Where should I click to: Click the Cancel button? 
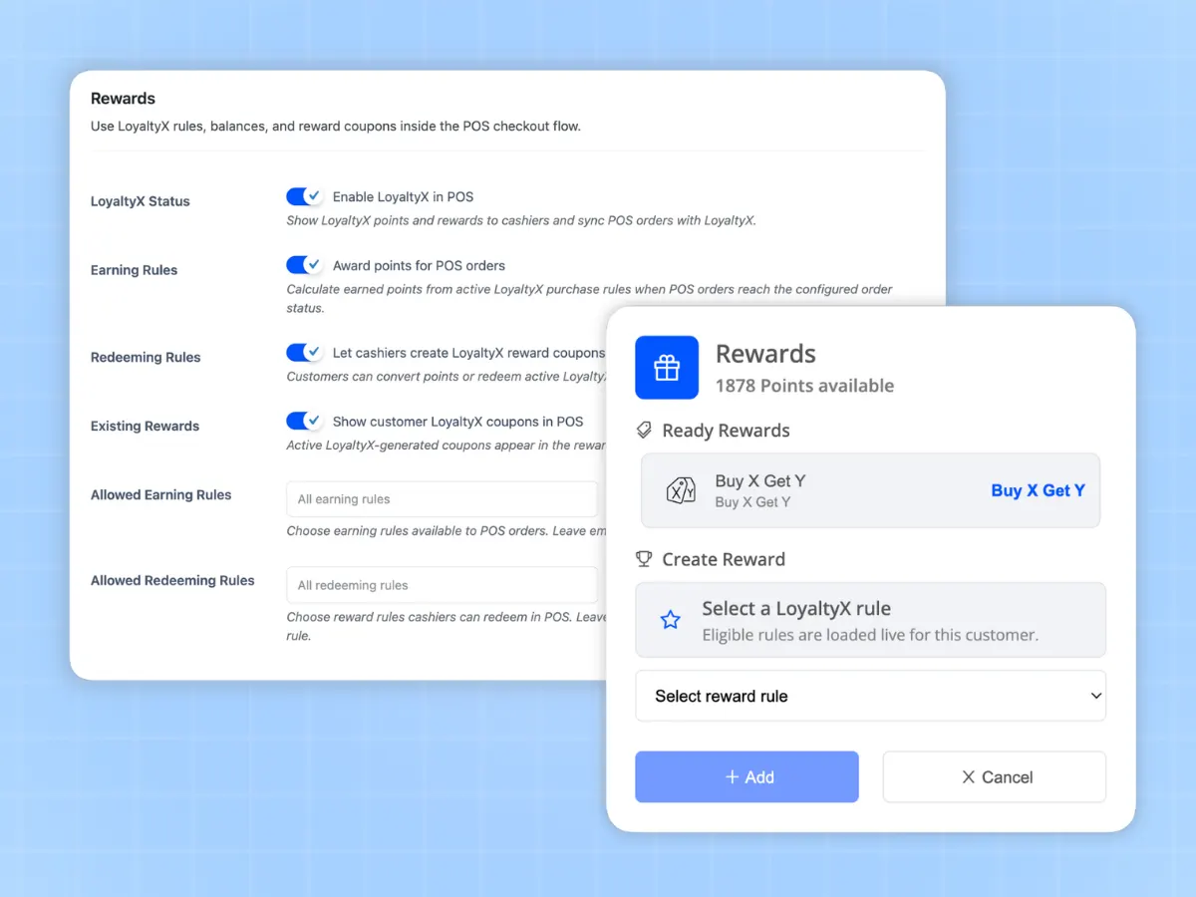[x=995, y=777]
